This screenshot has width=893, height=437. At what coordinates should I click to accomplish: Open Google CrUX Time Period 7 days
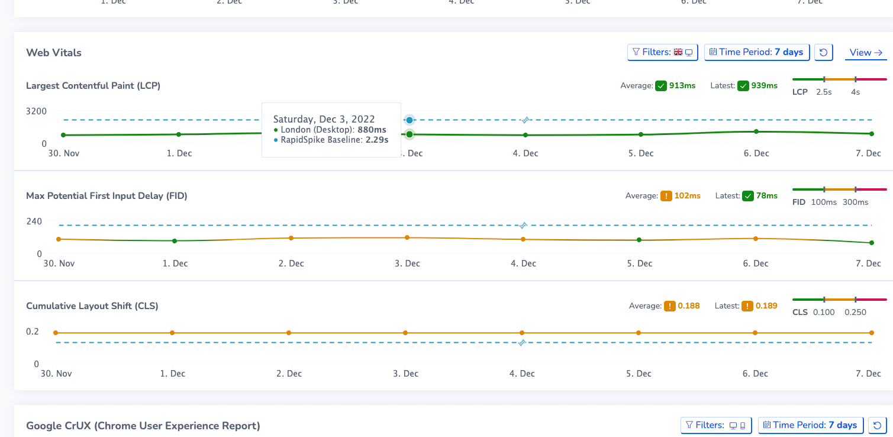coord(811,425)
